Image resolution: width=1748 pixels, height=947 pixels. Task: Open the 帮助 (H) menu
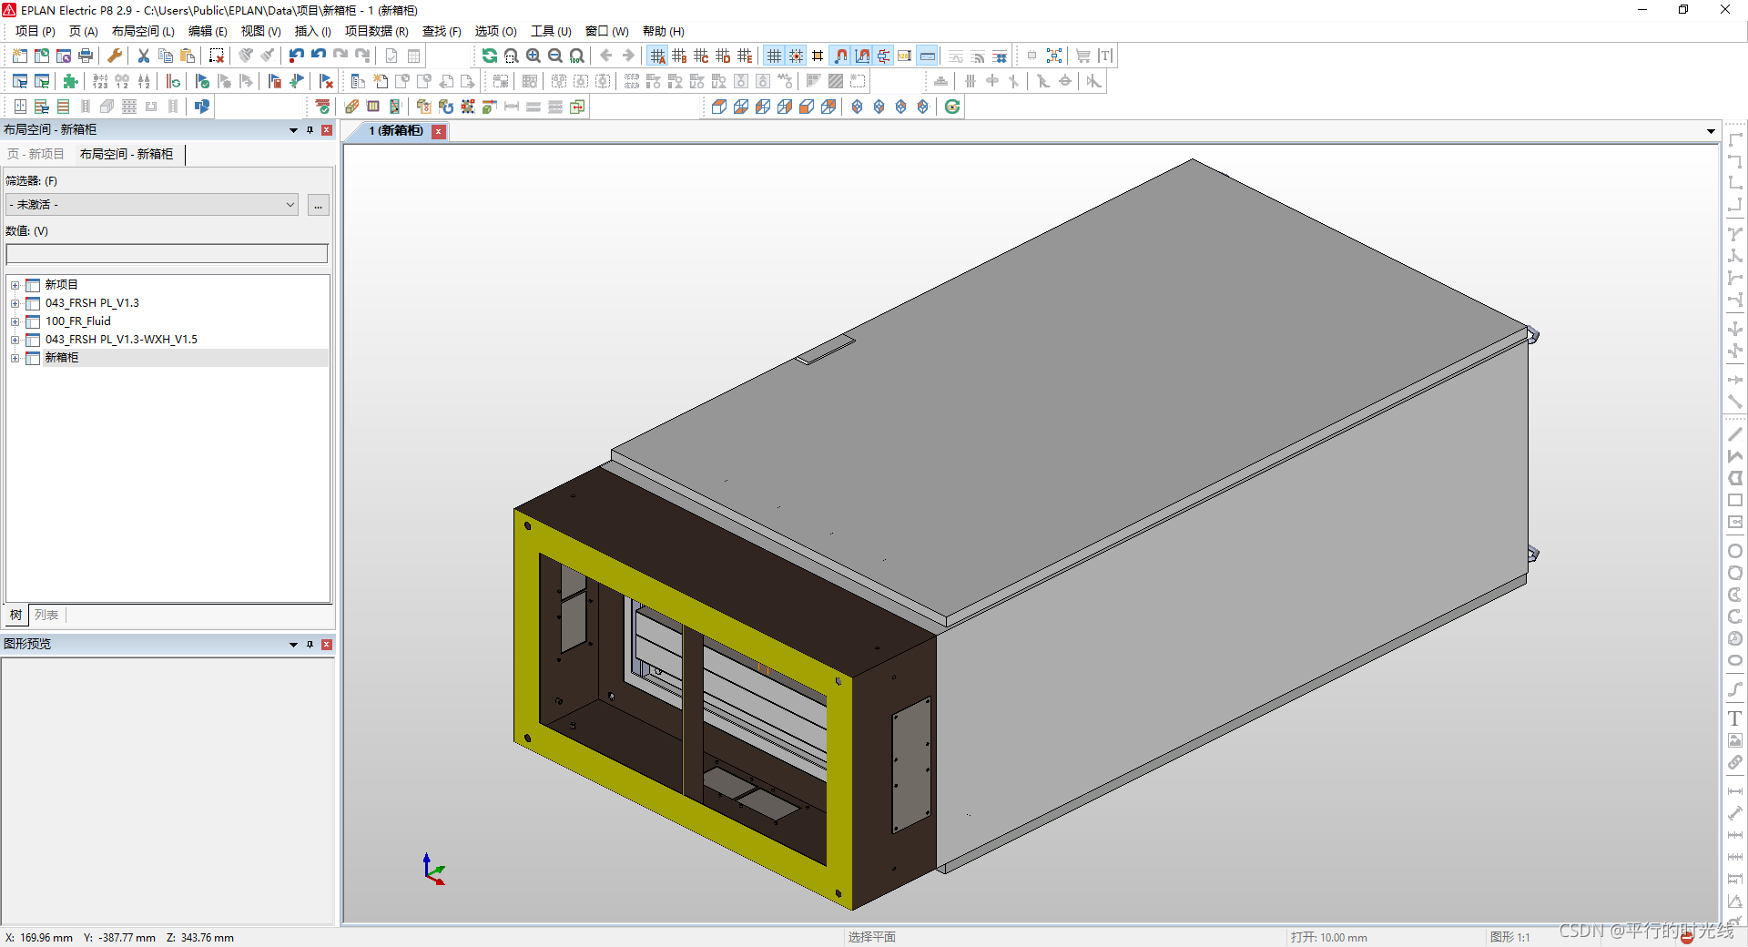(x=664, y=31)
